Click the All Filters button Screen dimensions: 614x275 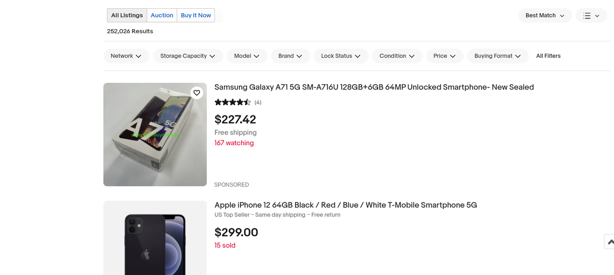549,56
